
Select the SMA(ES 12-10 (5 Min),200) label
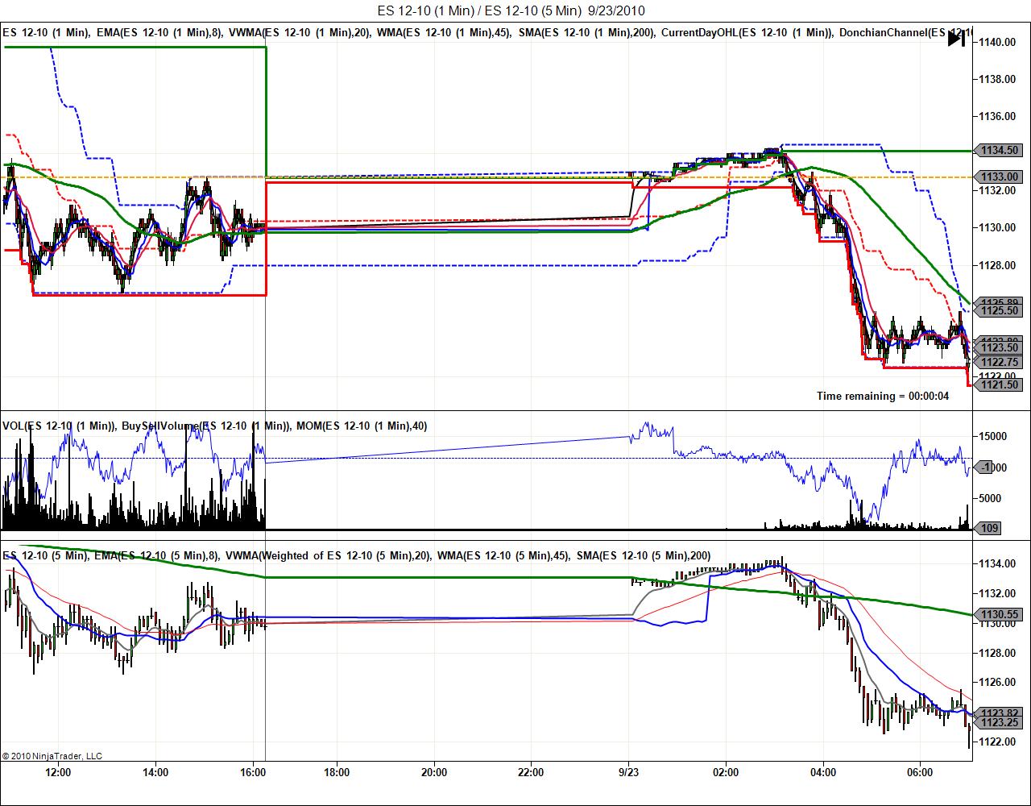[x=644, y=555]
